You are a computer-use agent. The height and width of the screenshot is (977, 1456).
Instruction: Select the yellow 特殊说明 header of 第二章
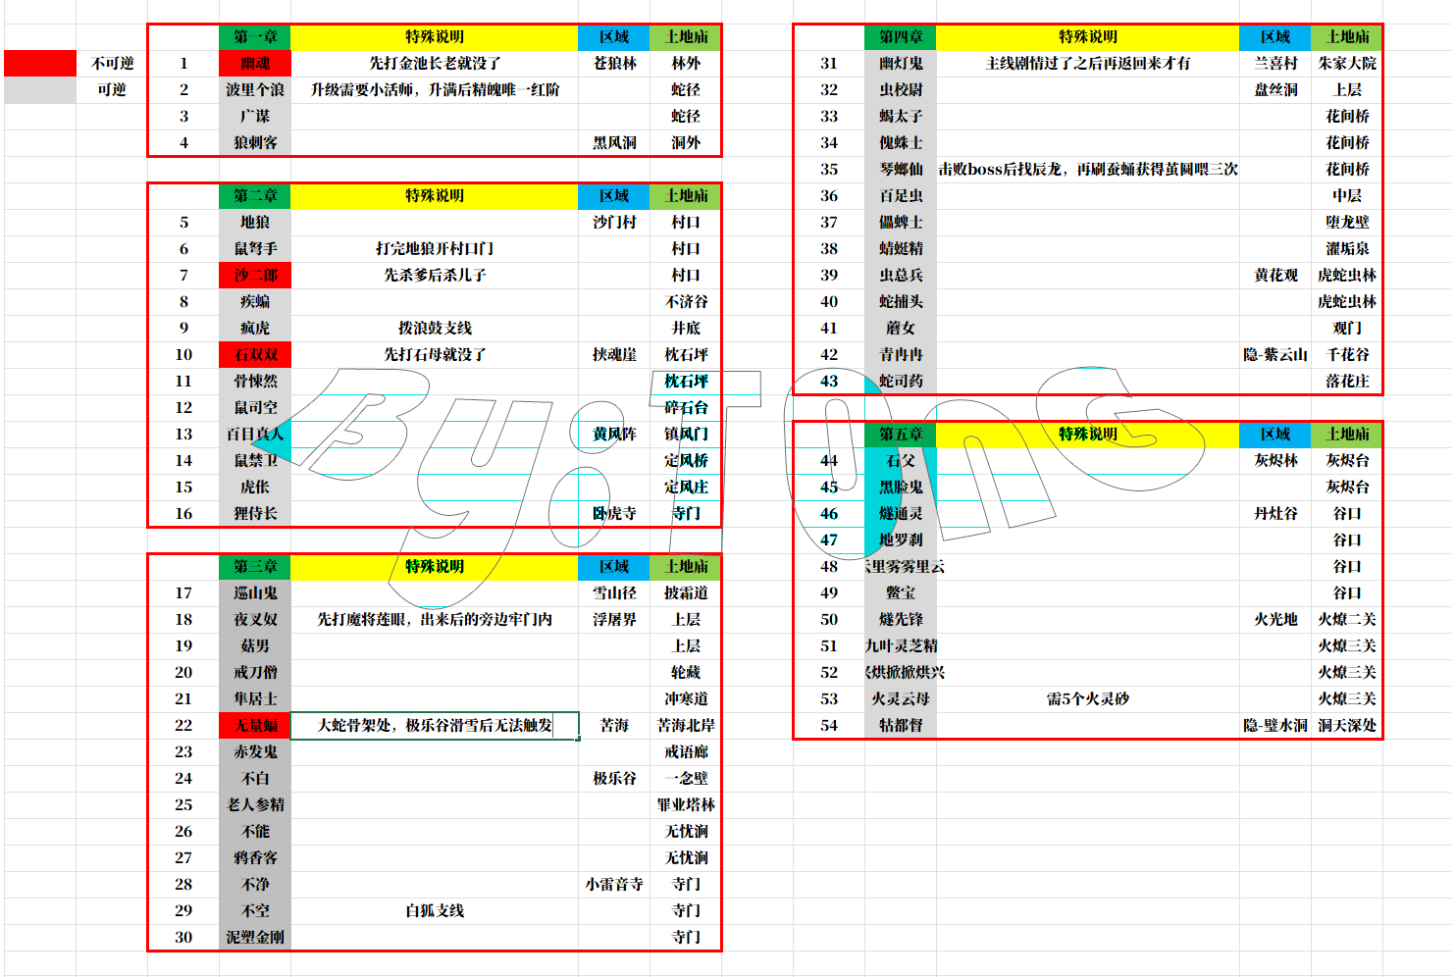point(435,195)
